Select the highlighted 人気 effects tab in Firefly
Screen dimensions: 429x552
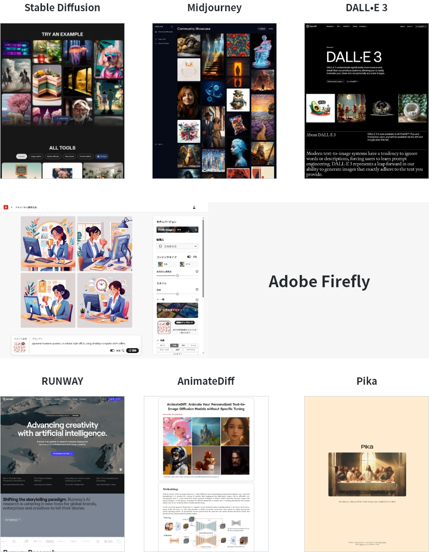[174, 345]
